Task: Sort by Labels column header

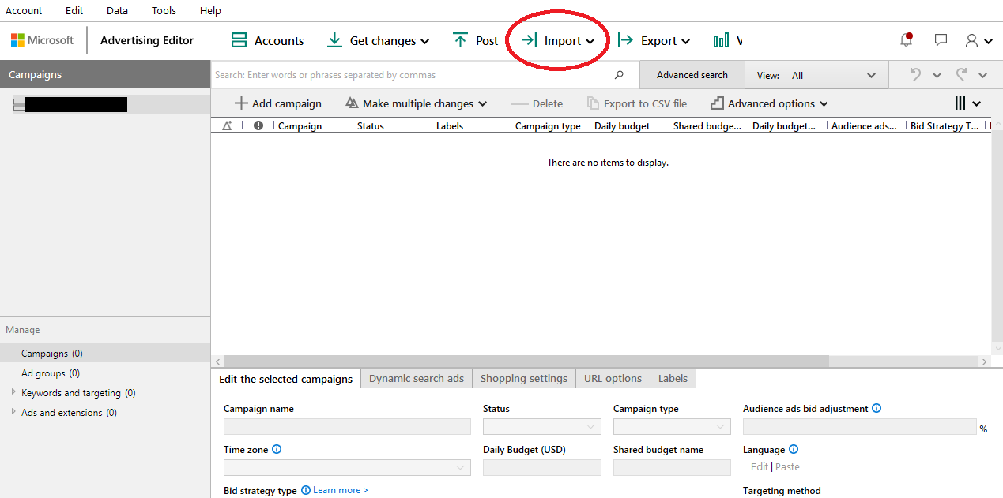Action: (450, 126)
